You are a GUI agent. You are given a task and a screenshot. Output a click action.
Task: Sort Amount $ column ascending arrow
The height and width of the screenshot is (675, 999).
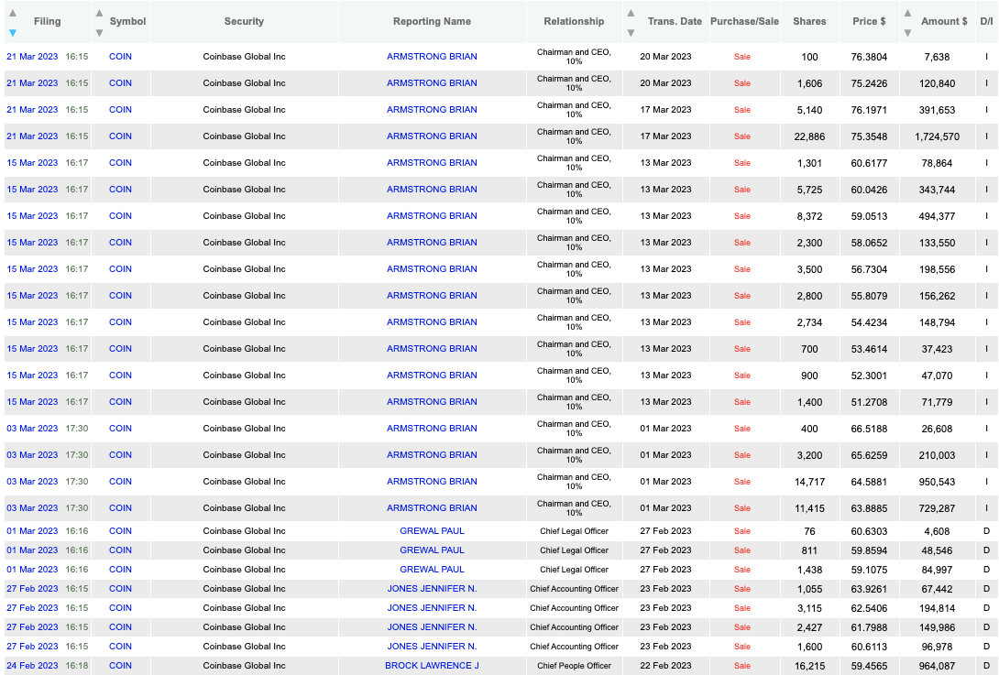(908, 14)
